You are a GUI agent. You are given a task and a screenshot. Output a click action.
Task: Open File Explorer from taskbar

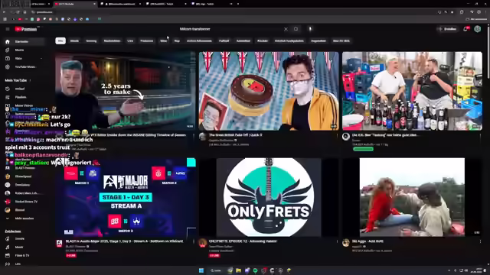[x=238, y=270]
